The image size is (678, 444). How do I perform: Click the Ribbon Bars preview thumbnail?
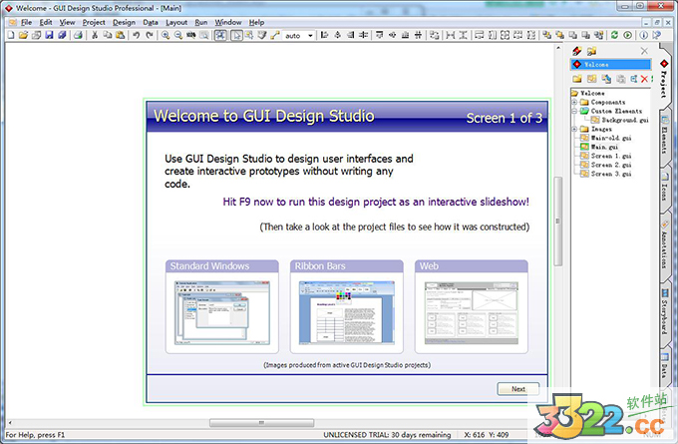346,311
